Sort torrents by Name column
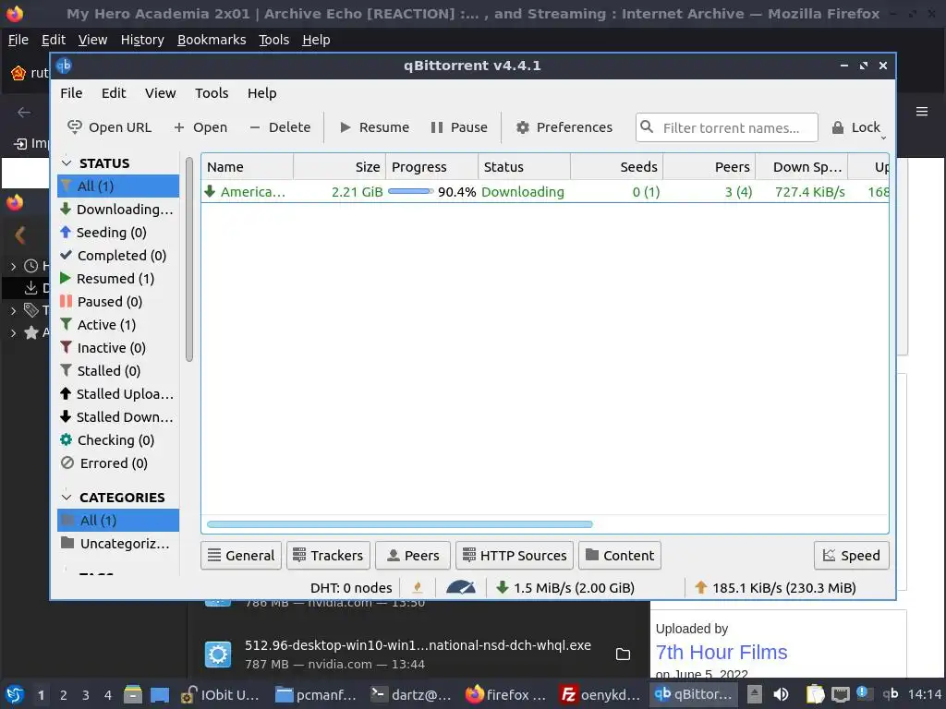The height and width of the screenshot is (709, 946). pos(248,167)
